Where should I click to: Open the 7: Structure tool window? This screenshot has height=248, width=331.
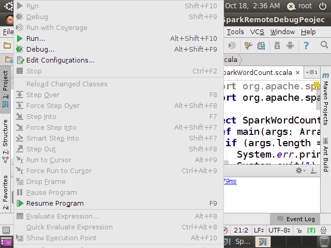(5, 141)
